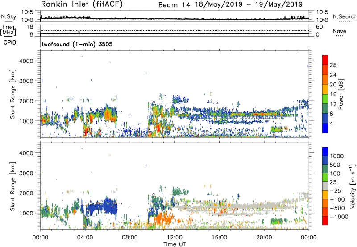Click the 'Nave' legend label
This screenshot has width=357, height=247.
pyautogui.click(x=339, y=31)
